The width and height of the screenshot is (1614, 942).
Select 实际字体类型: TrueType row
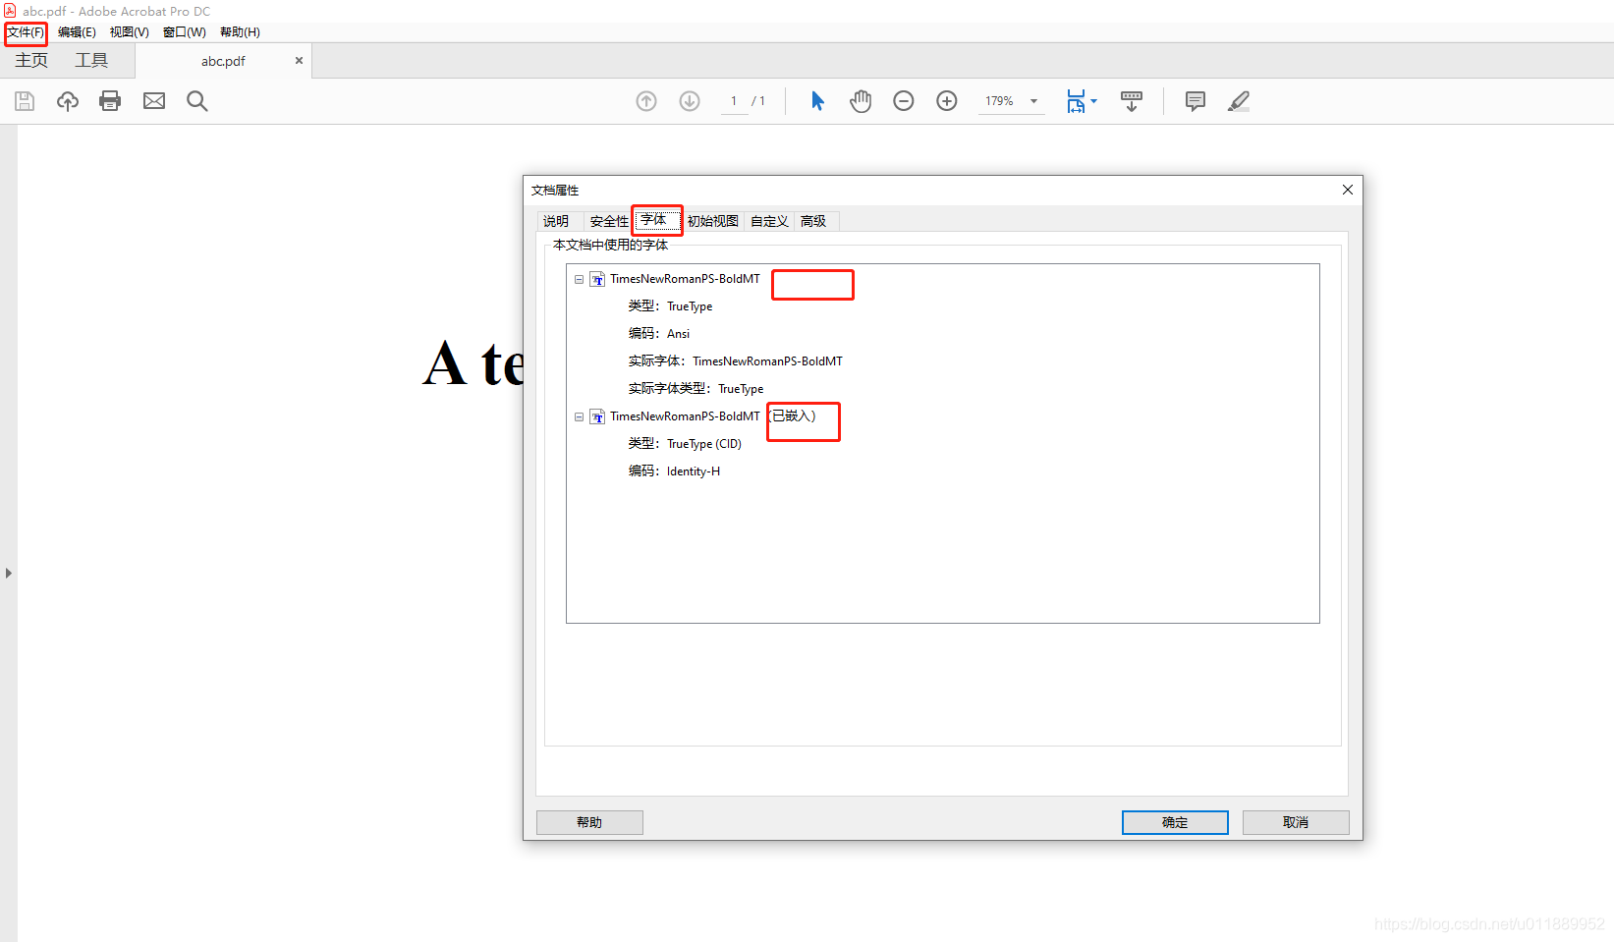[696, 389]
